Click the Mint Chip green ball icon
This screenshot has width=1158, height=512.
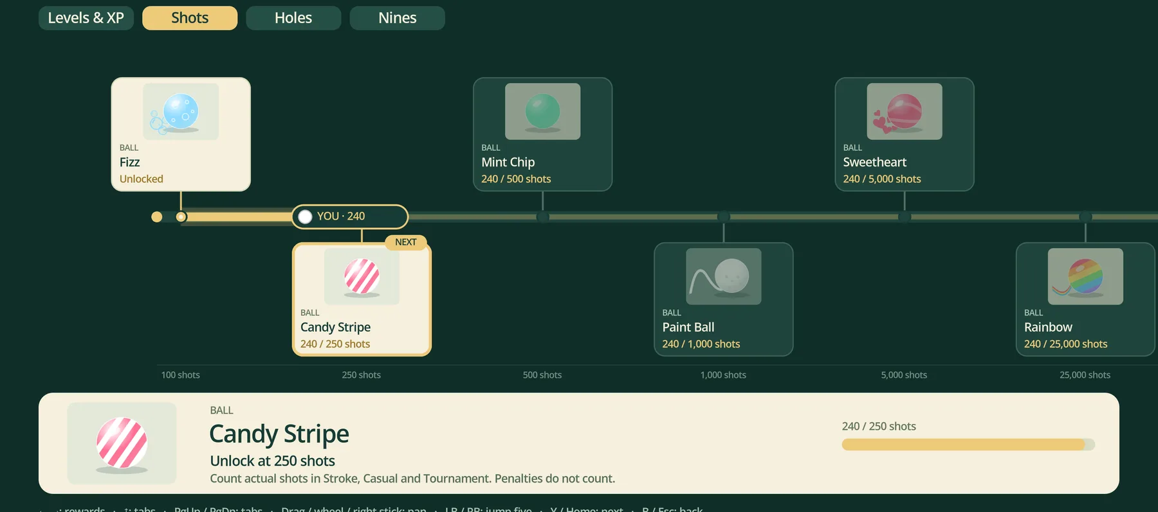[543, 112]
